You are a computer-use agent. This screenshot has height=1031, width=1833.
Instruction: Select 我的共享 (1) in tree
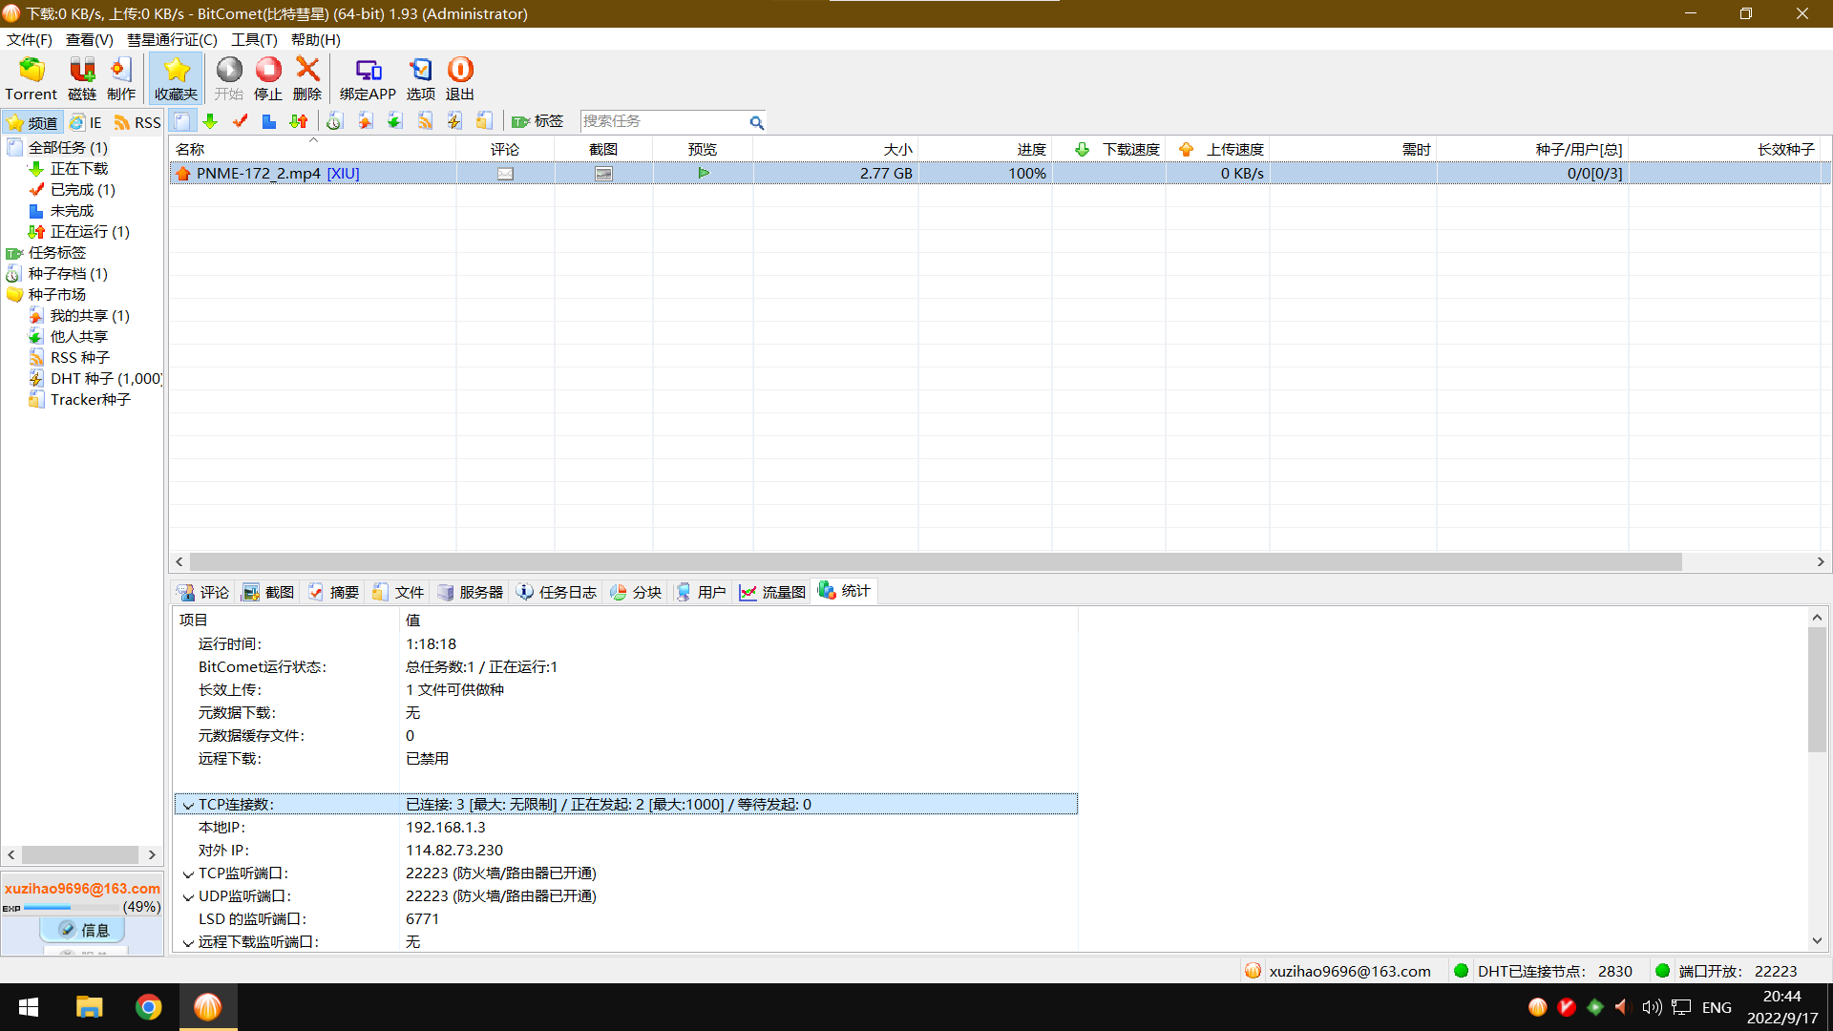[90, 316]
